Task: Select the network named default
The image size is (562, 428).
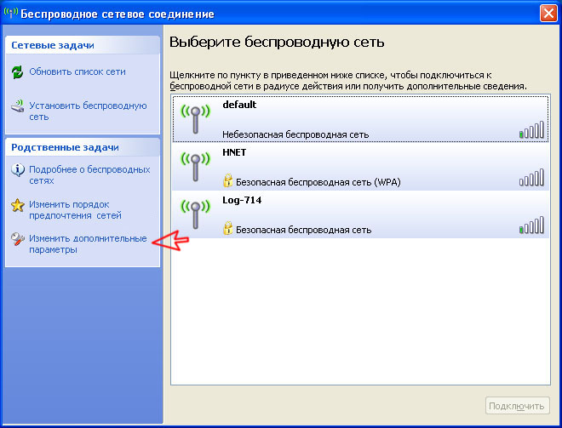Action: click(360, 118)
